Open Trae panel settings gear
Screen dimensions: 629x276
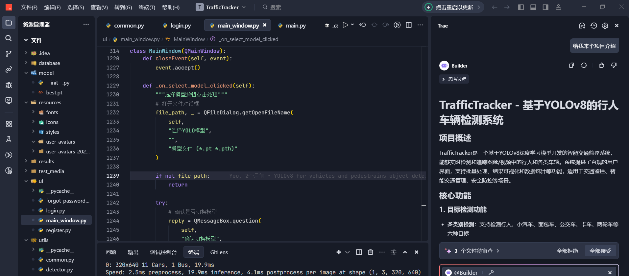[x=605, y=26]
